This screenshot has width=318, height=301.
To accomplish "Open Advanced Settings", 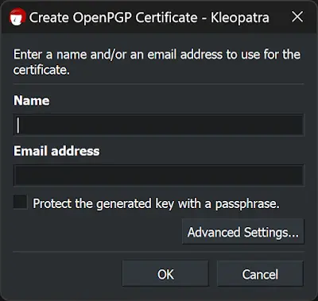I will (243, 232).
